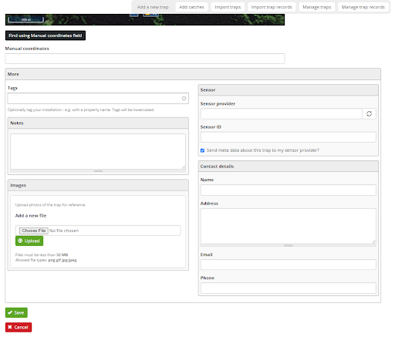Open Add catches tab
Image resolution: width=395 pixels, height=337 pixels.
(x=191, y=7)
